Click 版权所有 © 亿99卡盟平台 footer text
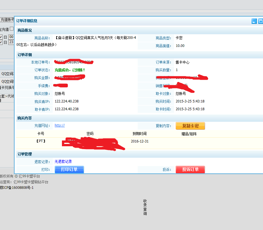 tap(20, 176)
